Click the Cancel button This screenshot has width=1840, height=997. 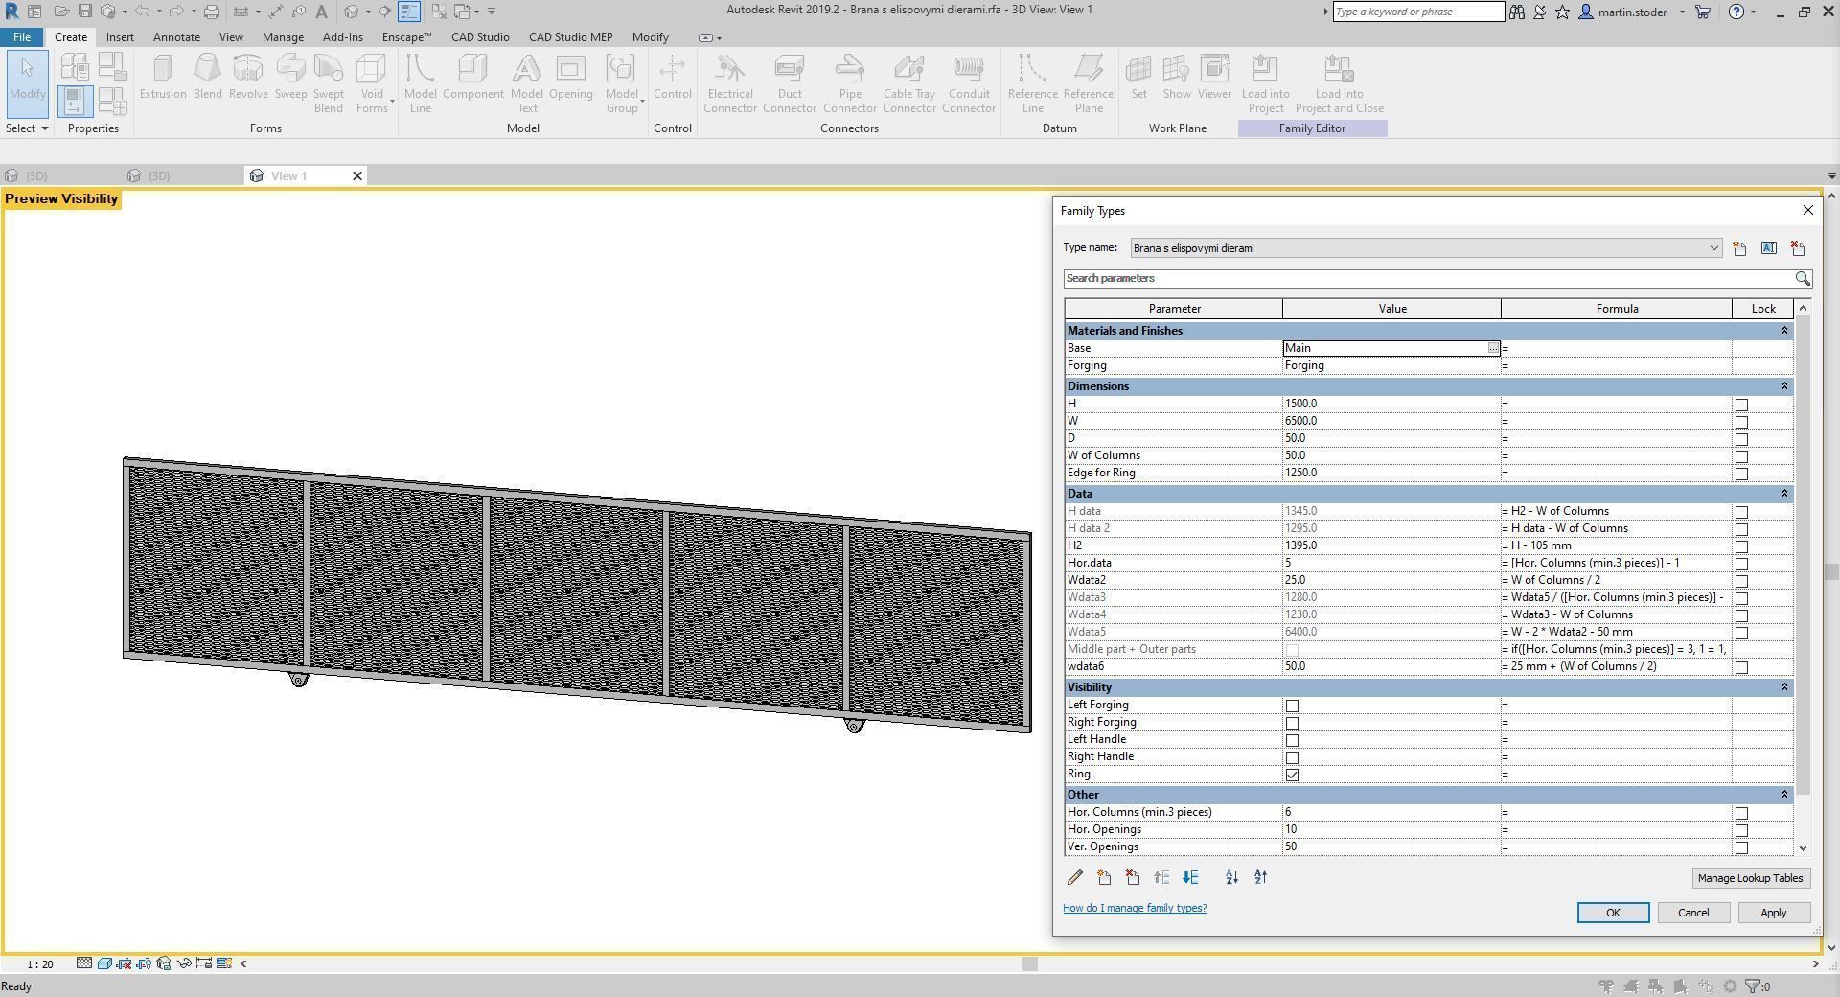click(1693, 913)
